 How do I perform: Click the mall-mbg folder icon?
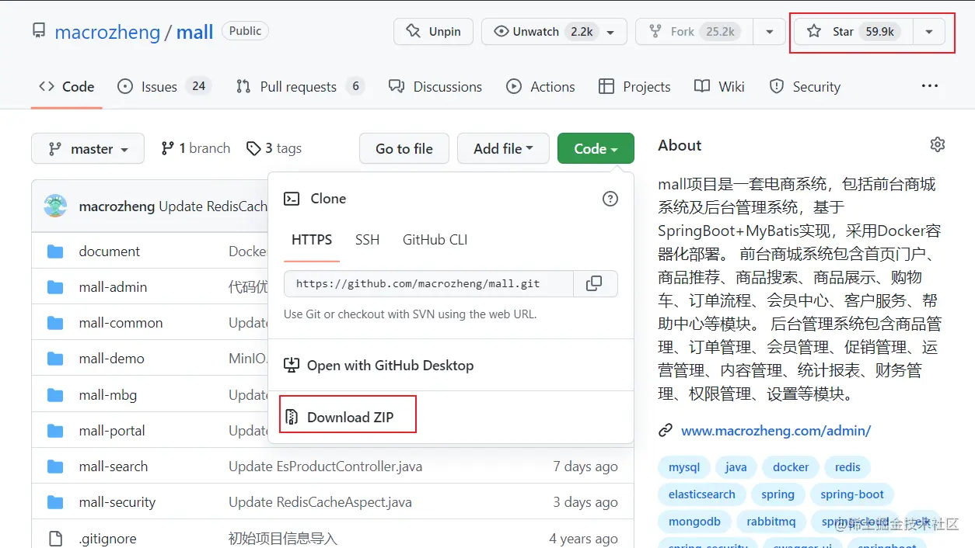click(x=55, y=394)
